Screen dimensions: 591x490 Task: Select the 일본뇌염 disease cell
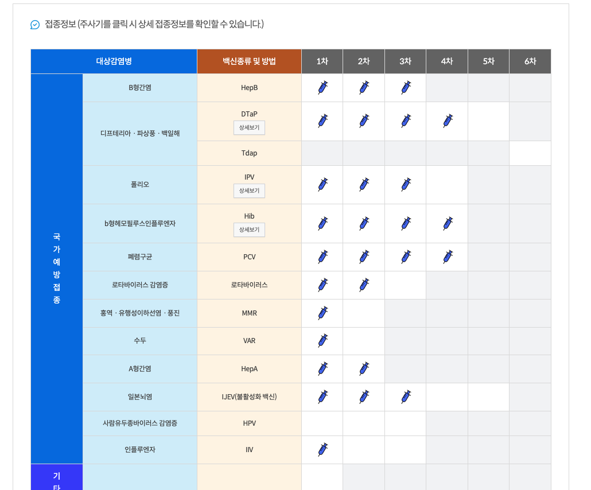coord(140,397)
